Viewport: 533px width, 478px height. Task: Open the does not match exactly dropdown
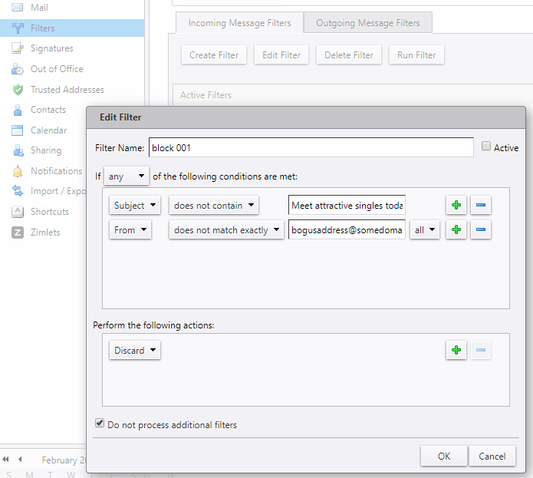[226, 230]
